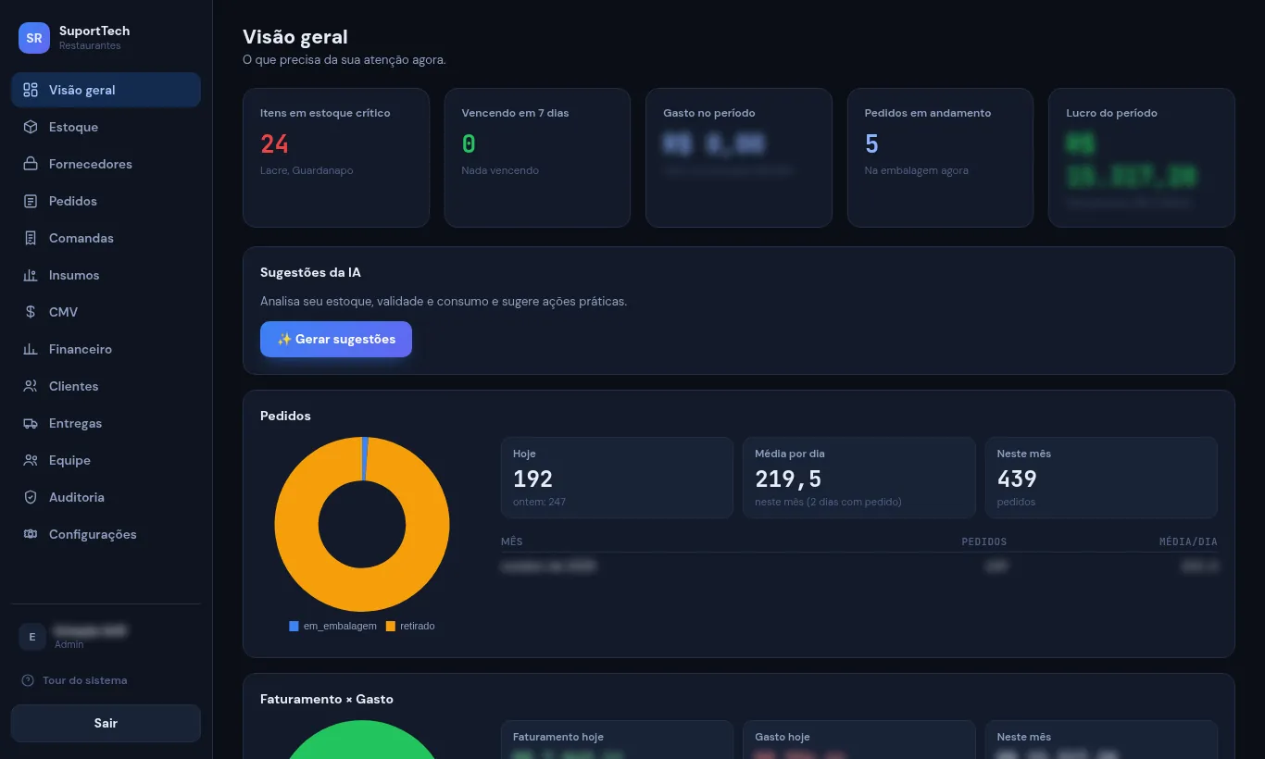The width and height of the screenshot is (1265, 759).
Task: Click the Média por dia value 219,5
Action: tap(788, 479)
